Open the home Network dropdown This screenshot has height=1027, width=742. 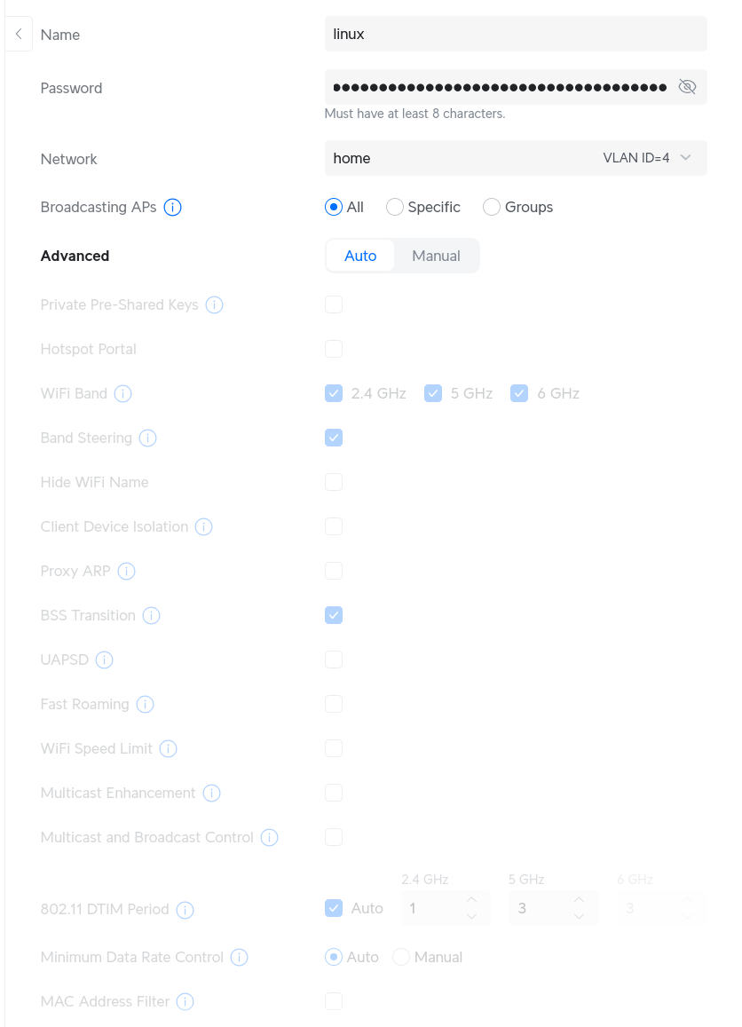pyautogui.click(x=515, y=157)
